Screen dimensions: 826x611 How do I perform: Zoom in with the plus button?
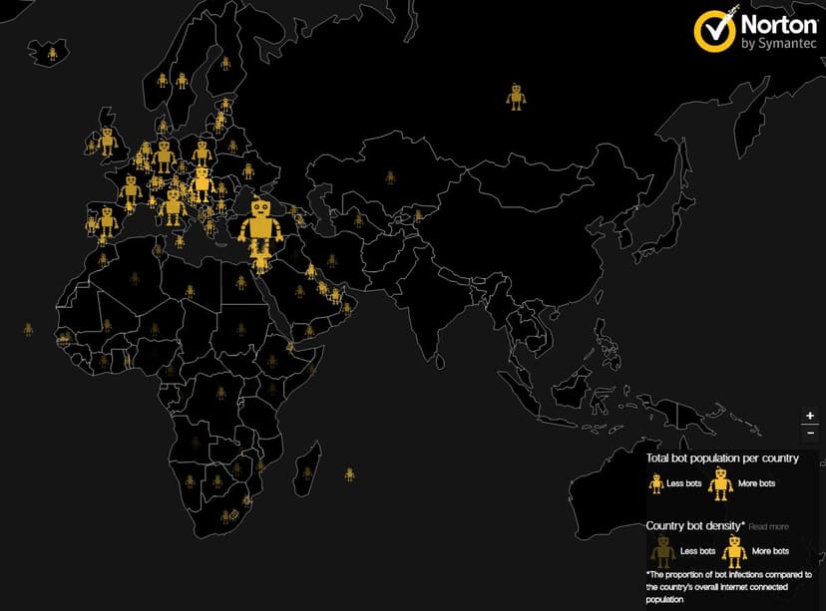click(810, 416)
